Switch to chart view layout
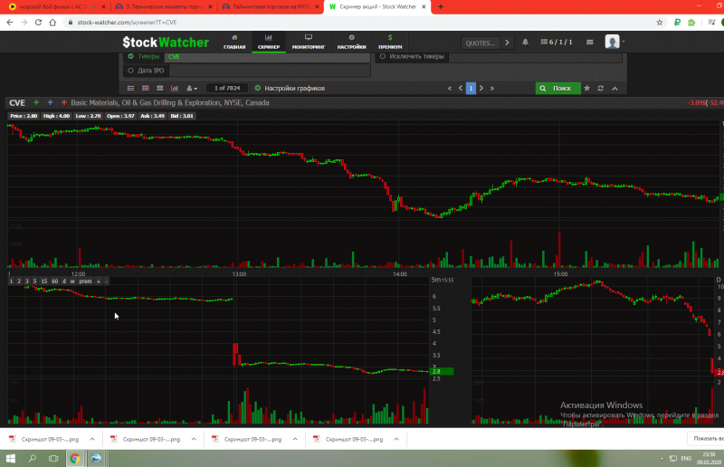Image resolution: width=724 pixels, height=467 pixels. [175, 88]
